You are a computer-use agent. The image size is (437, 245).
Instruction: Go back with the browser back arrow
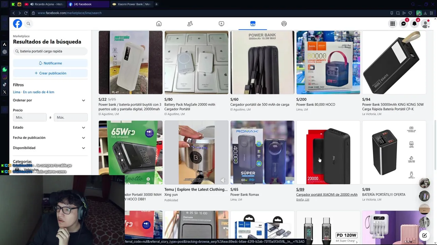(x=14, y=13)
